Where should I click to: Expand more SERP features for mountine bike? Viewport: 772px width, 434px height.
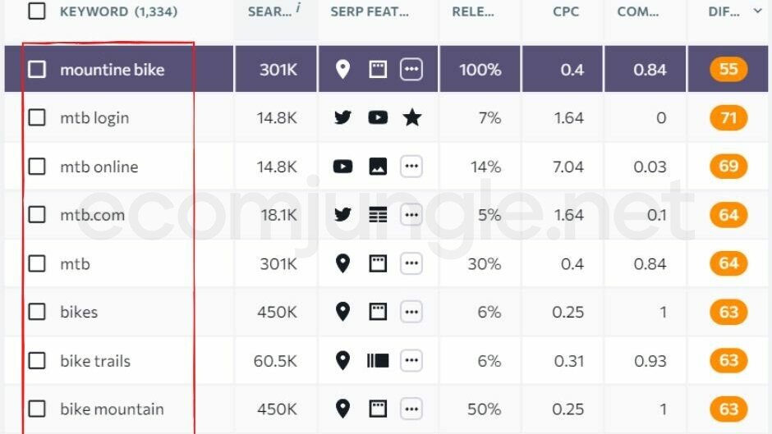(x=411, y=70)
